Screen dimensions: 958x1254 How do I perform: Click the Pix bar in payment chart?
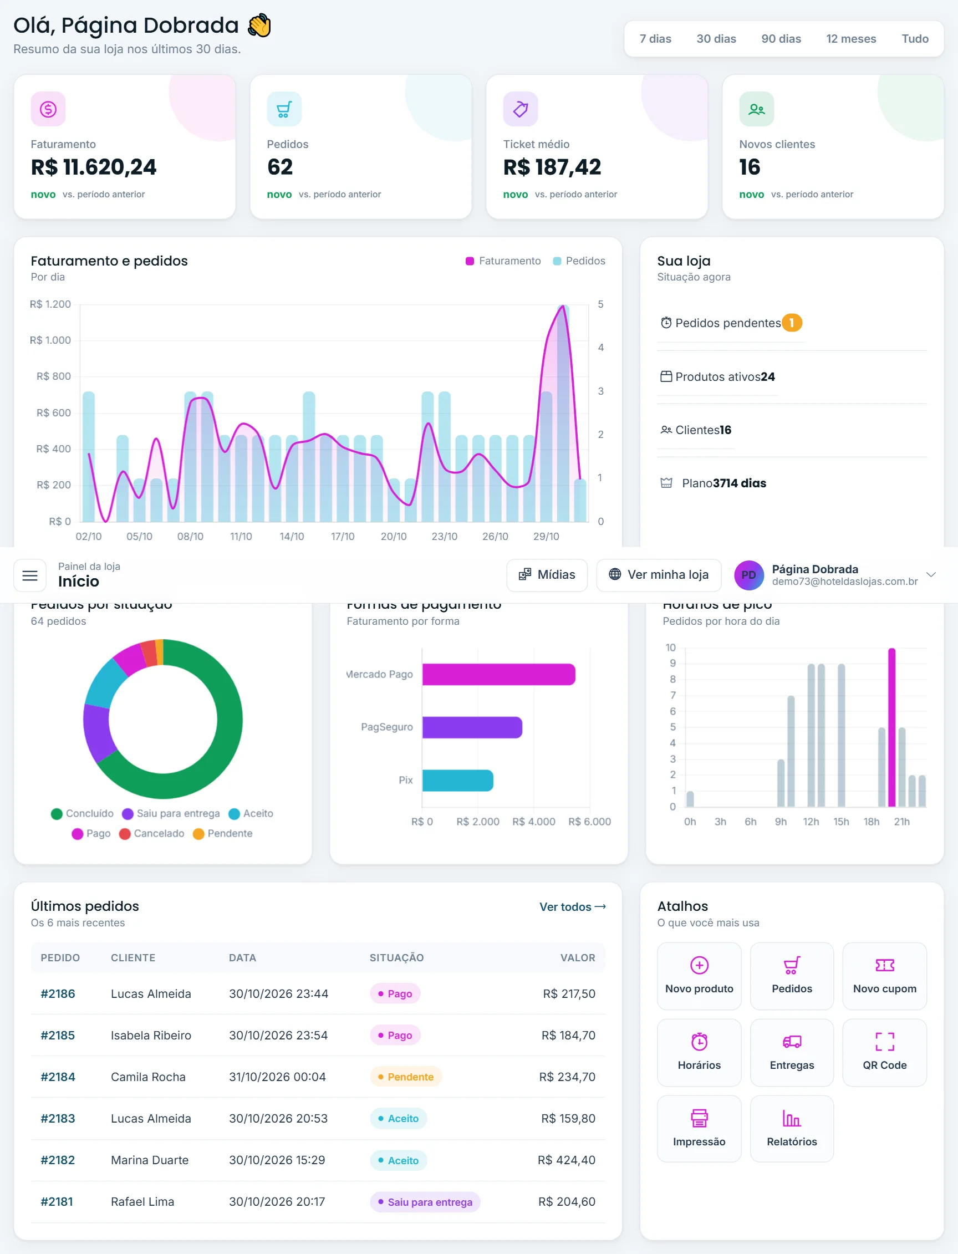pyautogui.click(x=457, y=780)
